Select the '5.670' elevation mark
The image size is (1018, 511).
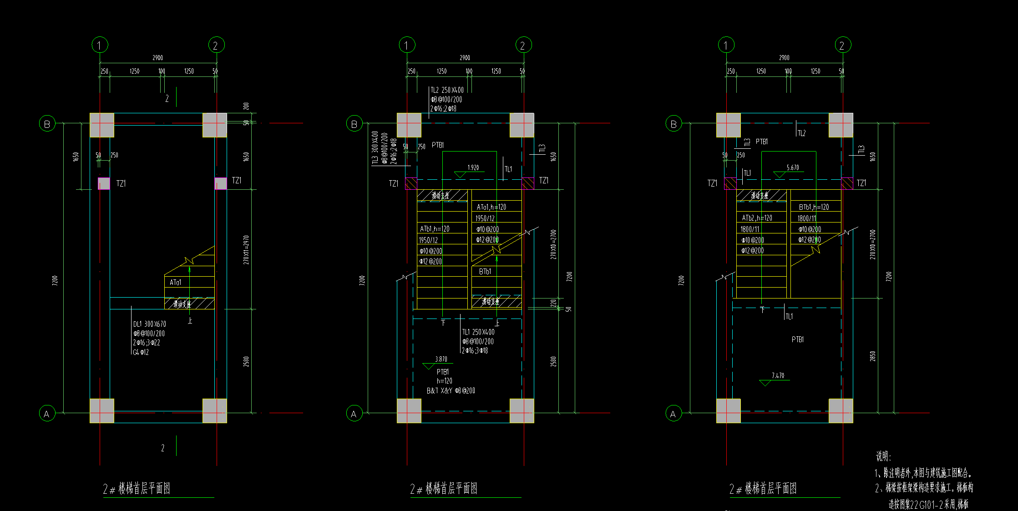(793, 167)
